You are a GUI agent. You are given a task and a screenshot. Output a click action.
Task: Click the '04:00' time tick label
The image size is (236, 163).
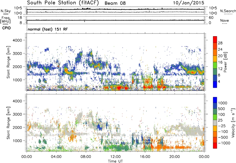pos(56,157)
